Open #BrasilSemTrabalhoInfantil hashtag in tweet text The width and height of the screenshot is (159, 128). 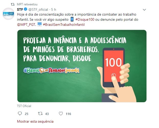coord(64,25)
